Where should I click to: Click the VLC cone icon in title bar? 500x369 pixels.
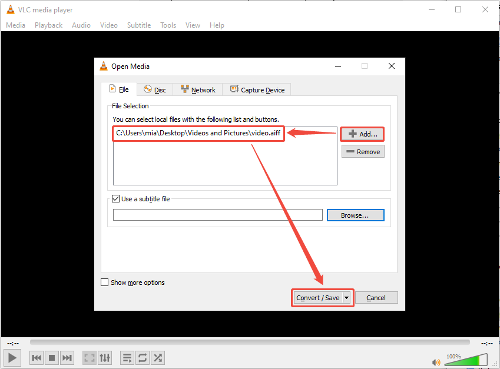pos(11,9)
